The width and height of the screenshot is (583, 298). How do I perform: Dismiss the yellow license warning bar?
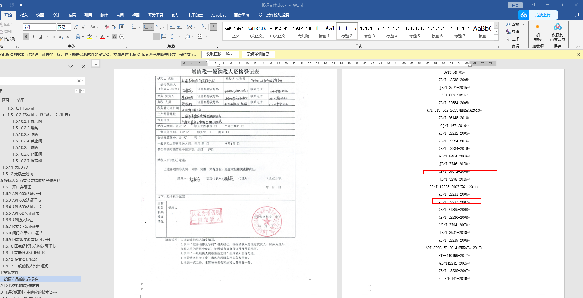pos(578,54)
